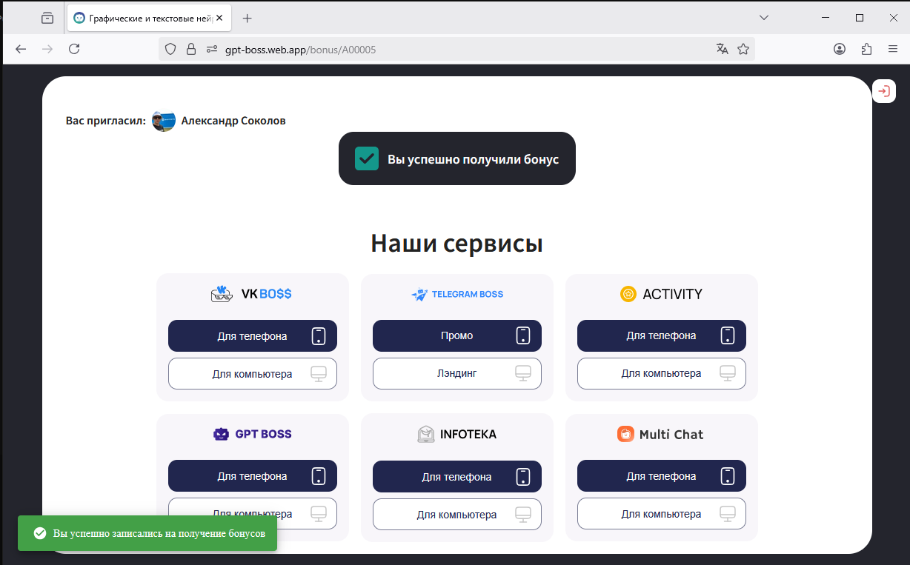Open ACTIVITY phone version
This screenshot has height=565, width=910.
(662, 335)
